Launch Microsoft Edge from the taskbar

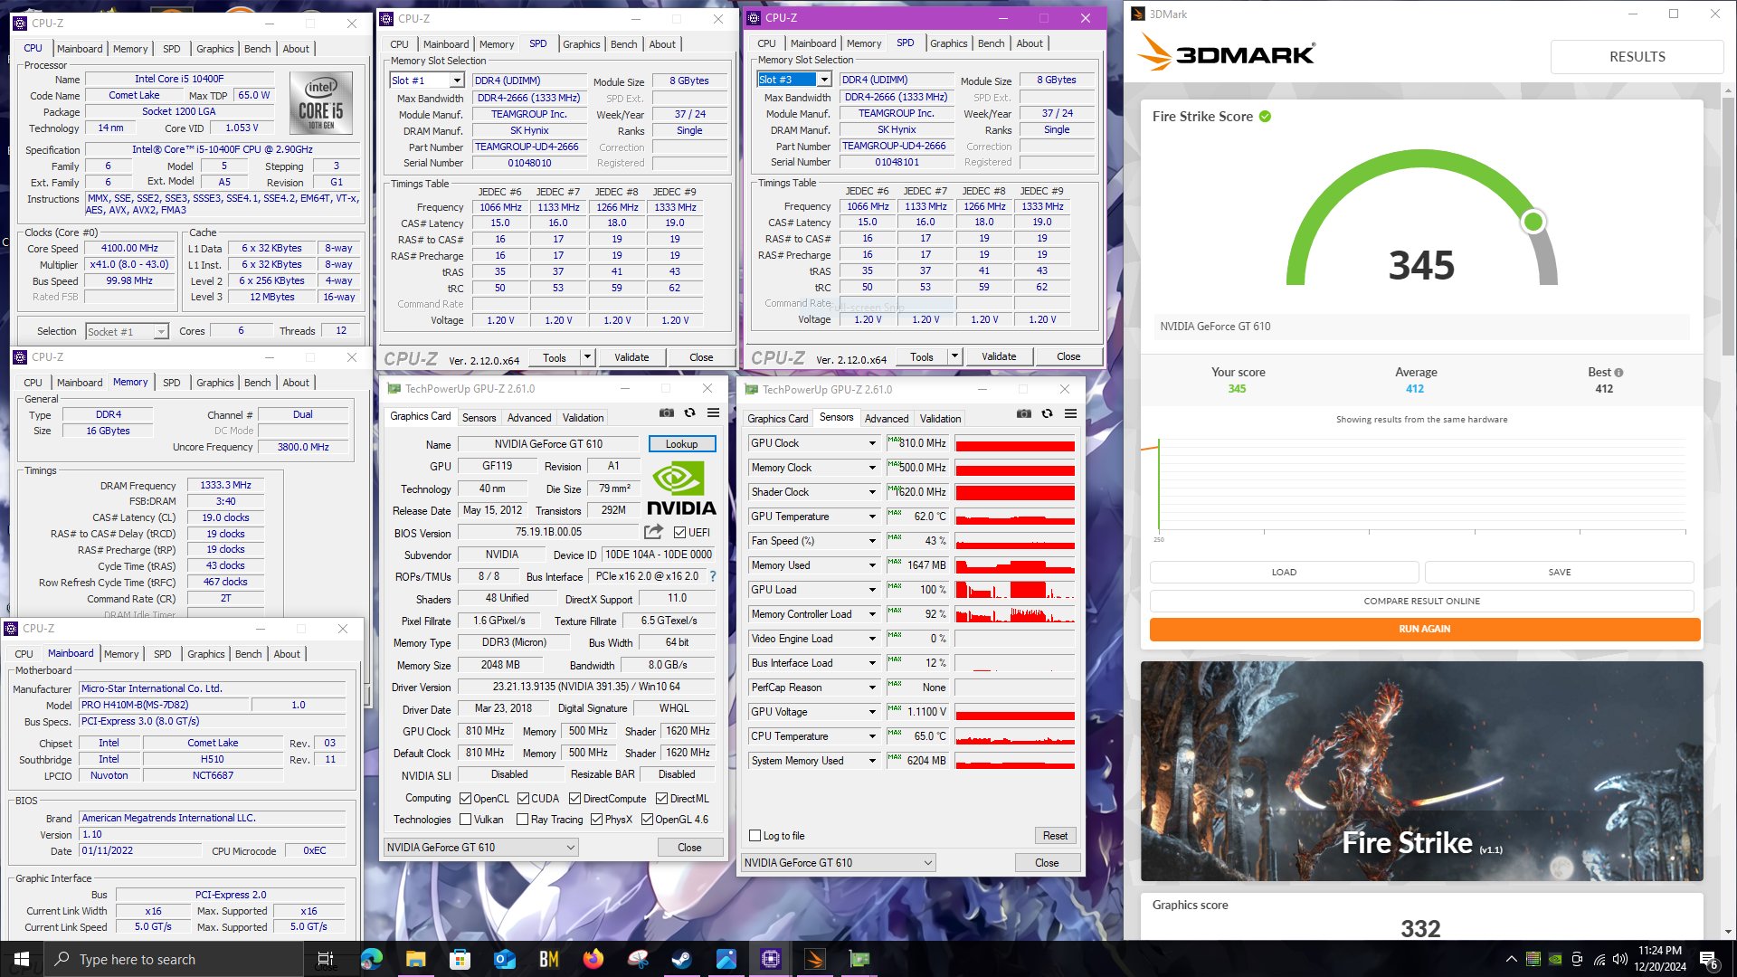pyautogui.click(x=371, y=959)
